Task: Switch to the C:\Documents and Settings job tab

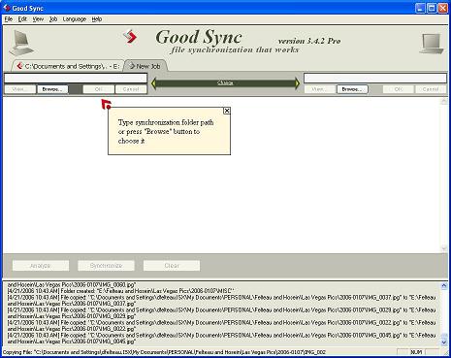Action: point(68,66)
